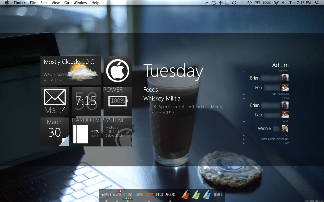Viewport: 324px width, 202px height.
Task: Open the DC Spectrum Softshell Jacket feed item
Action: 187,107
